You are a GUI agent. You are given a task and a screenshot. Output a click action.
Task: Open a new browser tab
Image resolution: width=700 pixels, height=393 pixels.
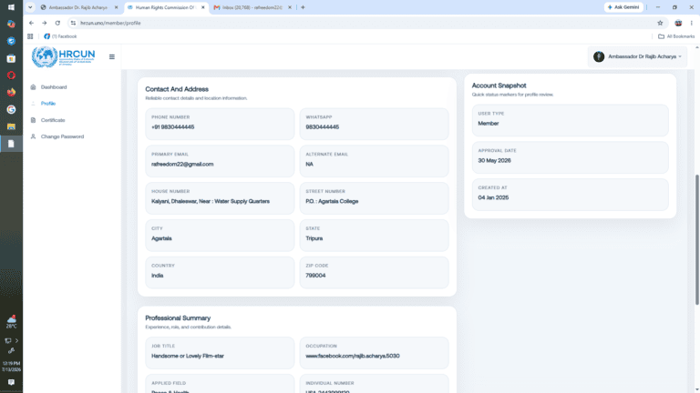[303, 7]
